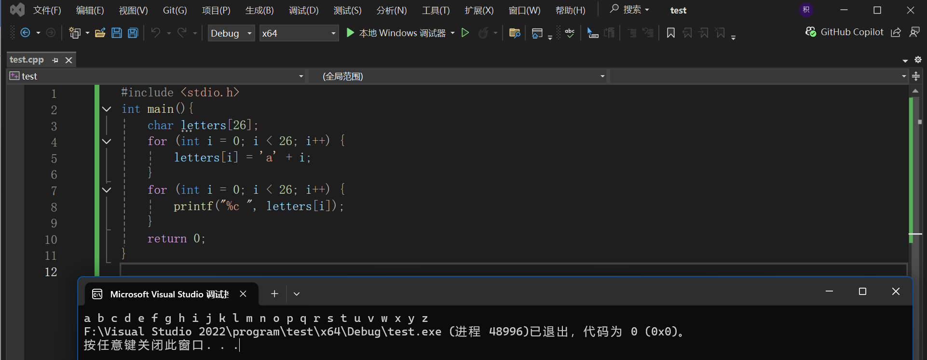This screenshot has height=360, width=927.
Task: Click the Visual Studio logo icon
Action: 17,10
